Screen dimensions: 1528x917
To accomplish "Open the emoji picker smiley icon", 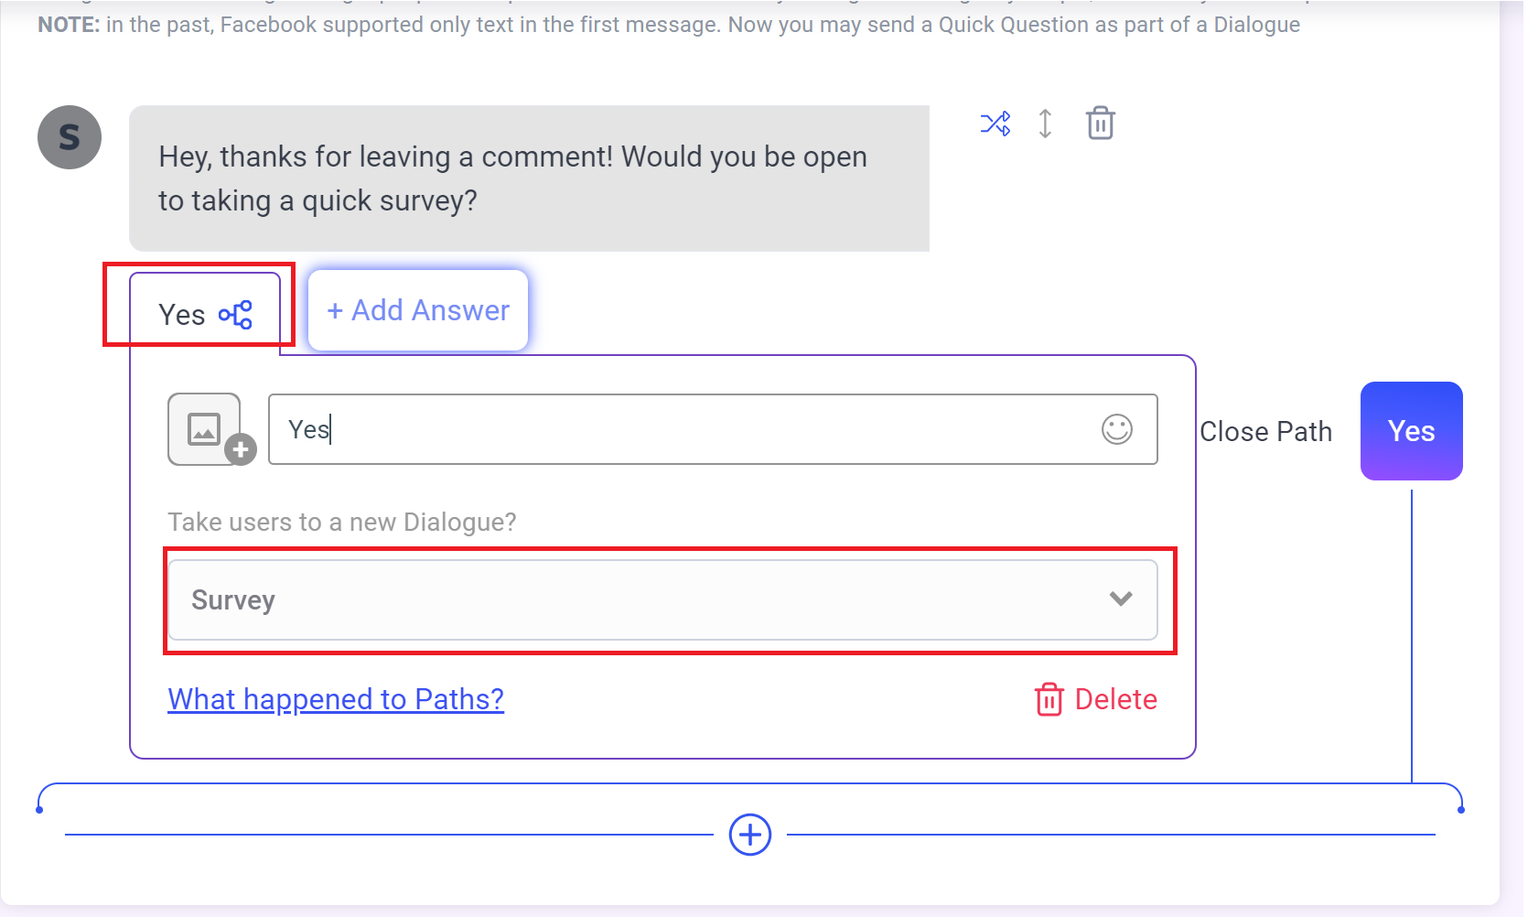I will pos(1117,429).
